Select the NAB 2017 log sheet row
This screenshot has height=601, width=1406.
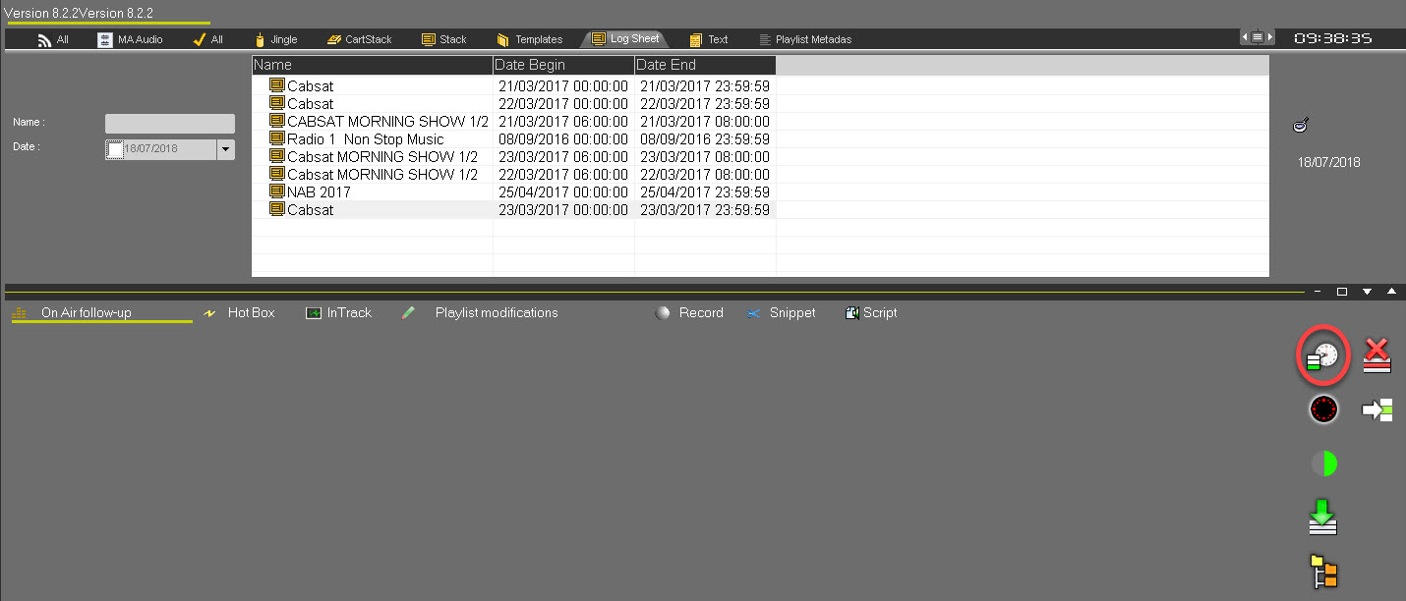coord(319,192)
